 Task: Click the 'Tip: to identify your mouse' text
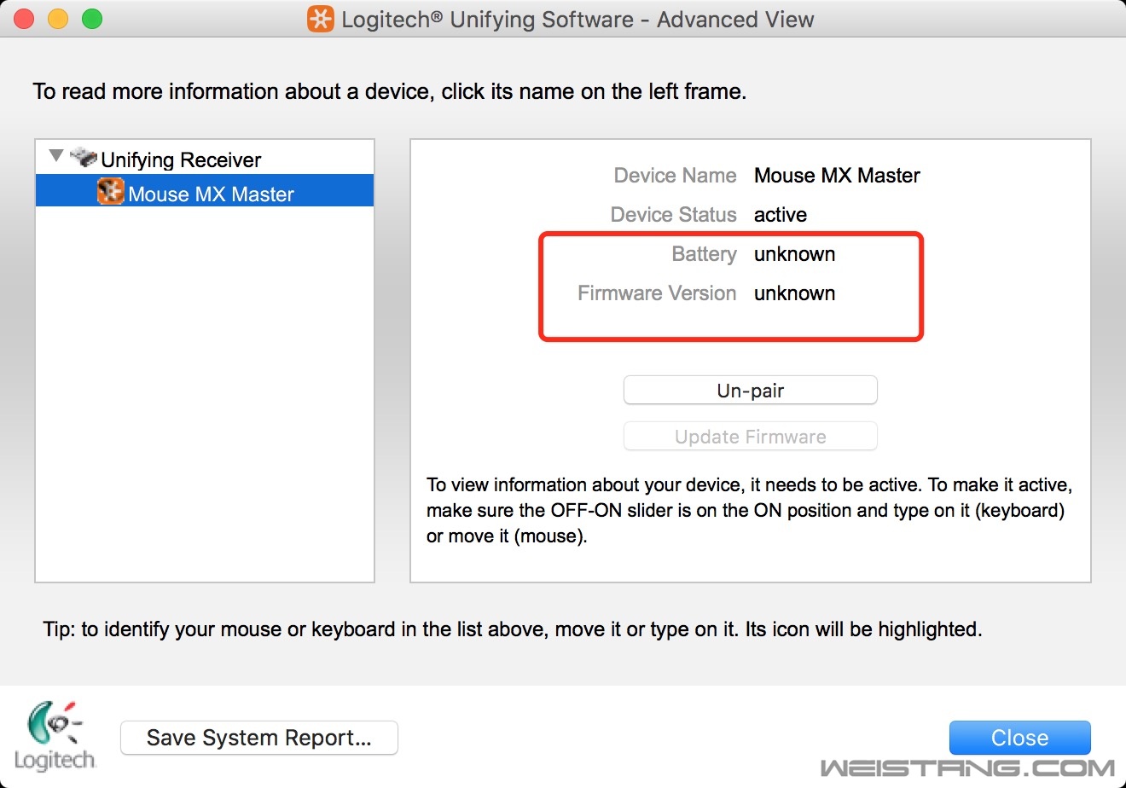513,629
